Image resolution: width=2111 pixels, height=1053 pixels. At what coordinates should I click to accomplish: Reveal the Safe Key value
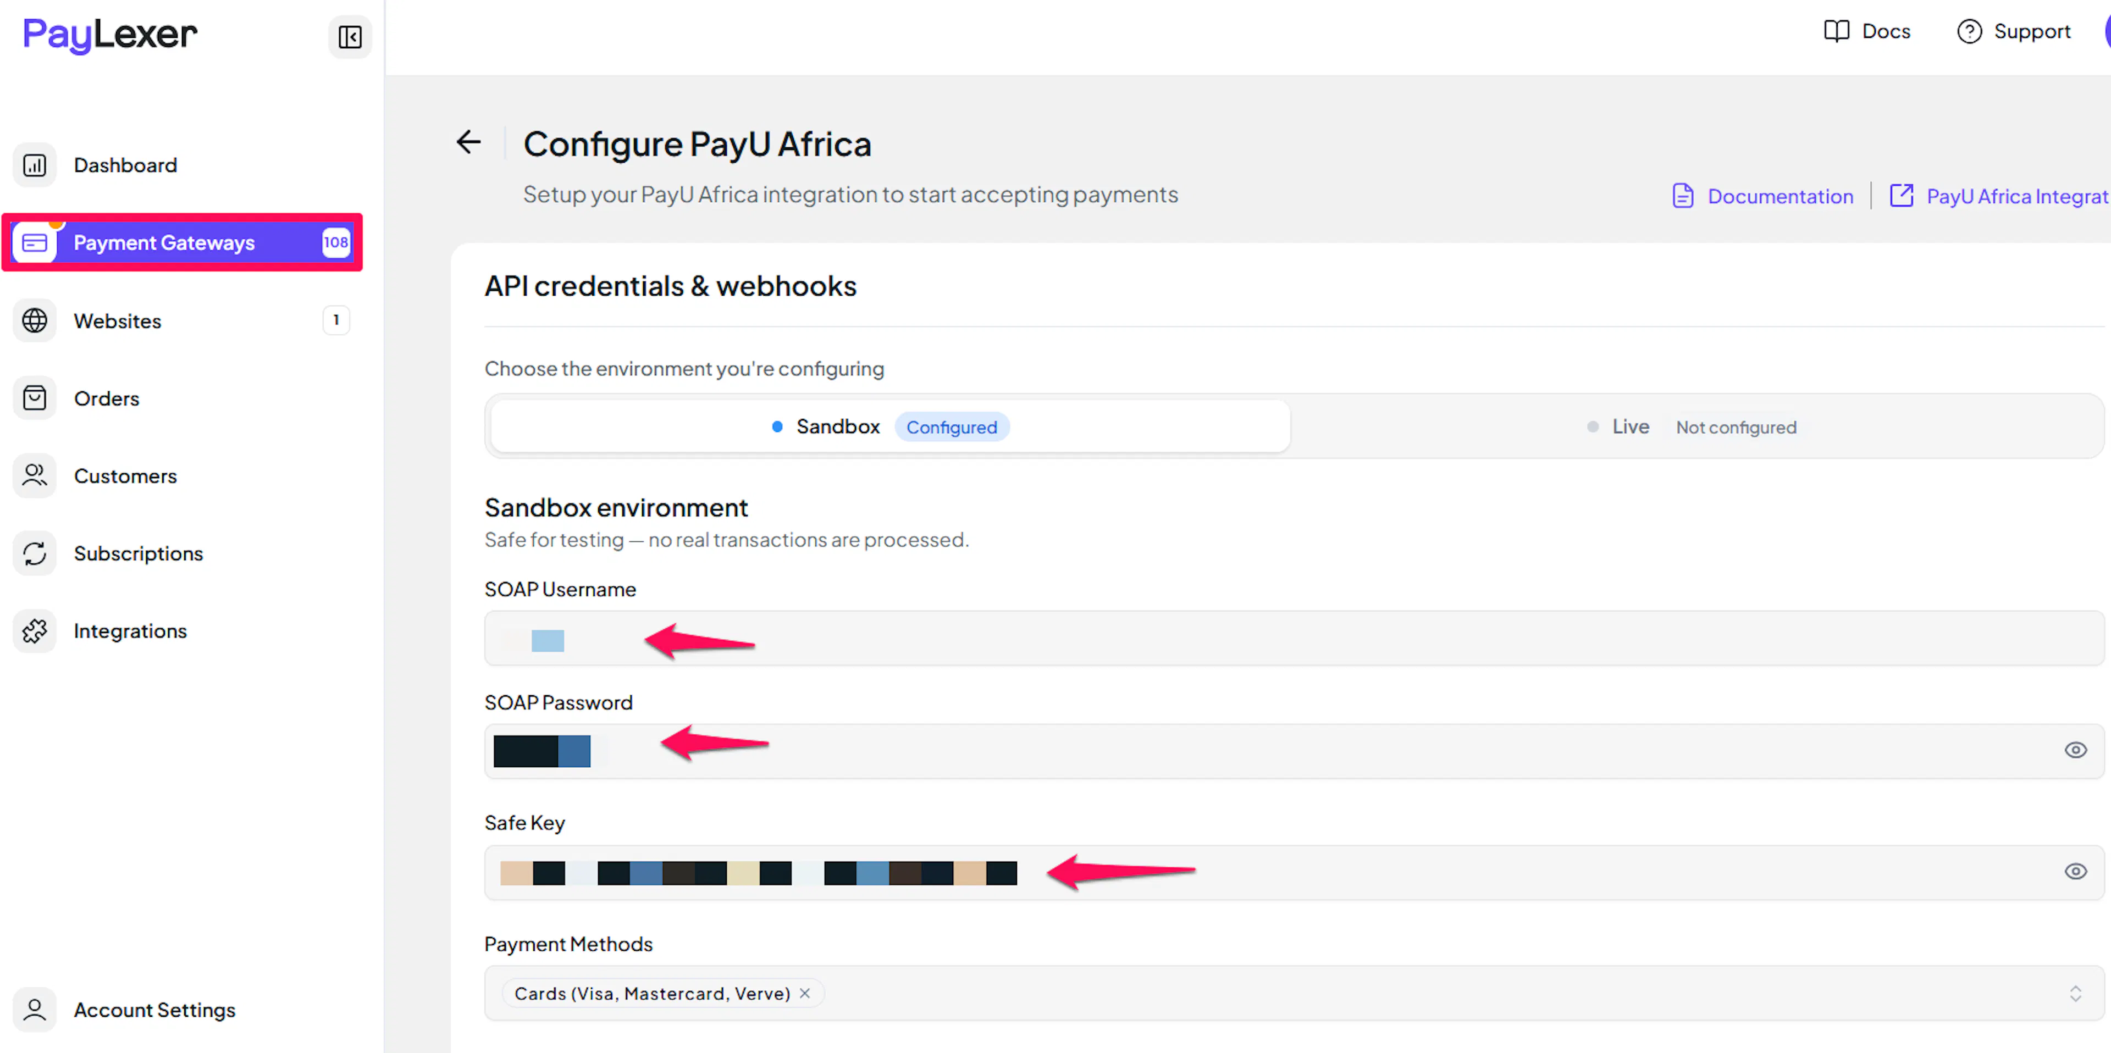pos(2075,872)
